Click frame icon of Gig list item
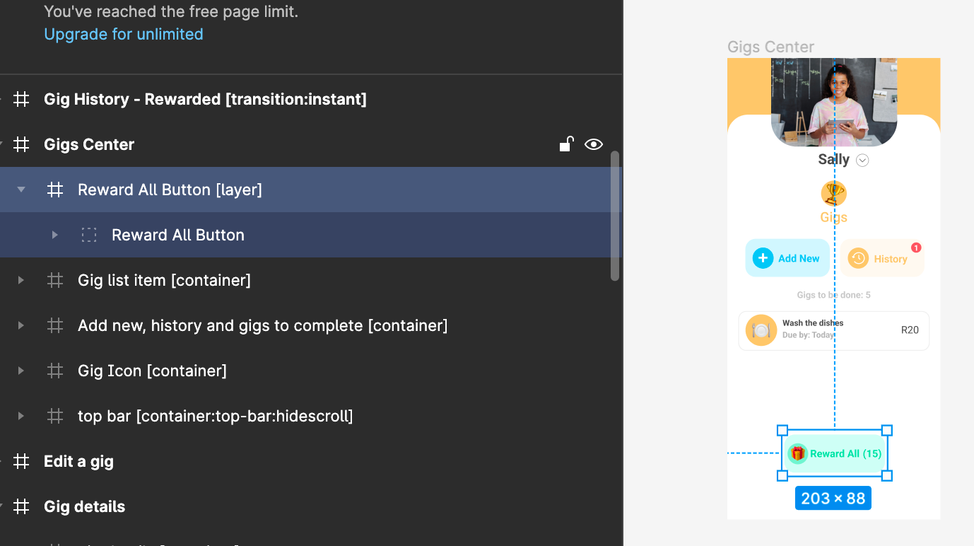Viewport: 974px width, 546px height. [55, 280]
